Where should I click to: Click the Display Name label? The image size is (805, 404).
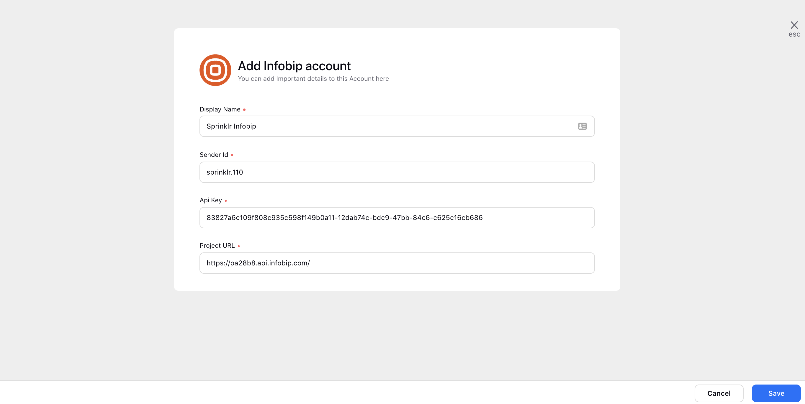[x=220, y=109]
